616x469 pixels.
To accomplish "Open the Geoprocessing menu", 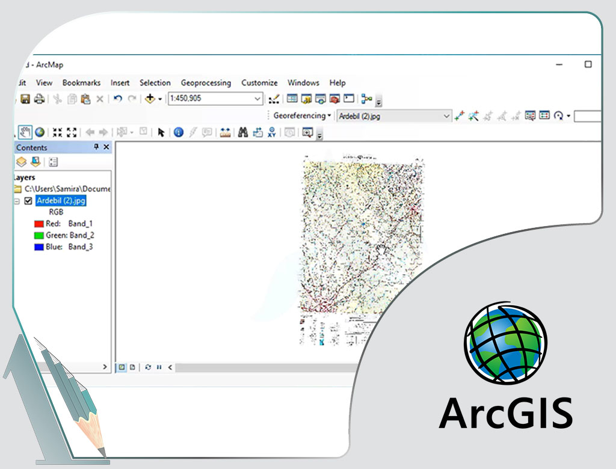I will [206, 83].
